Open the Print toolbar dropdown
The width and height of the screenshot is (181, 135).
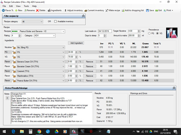(168, 10)
